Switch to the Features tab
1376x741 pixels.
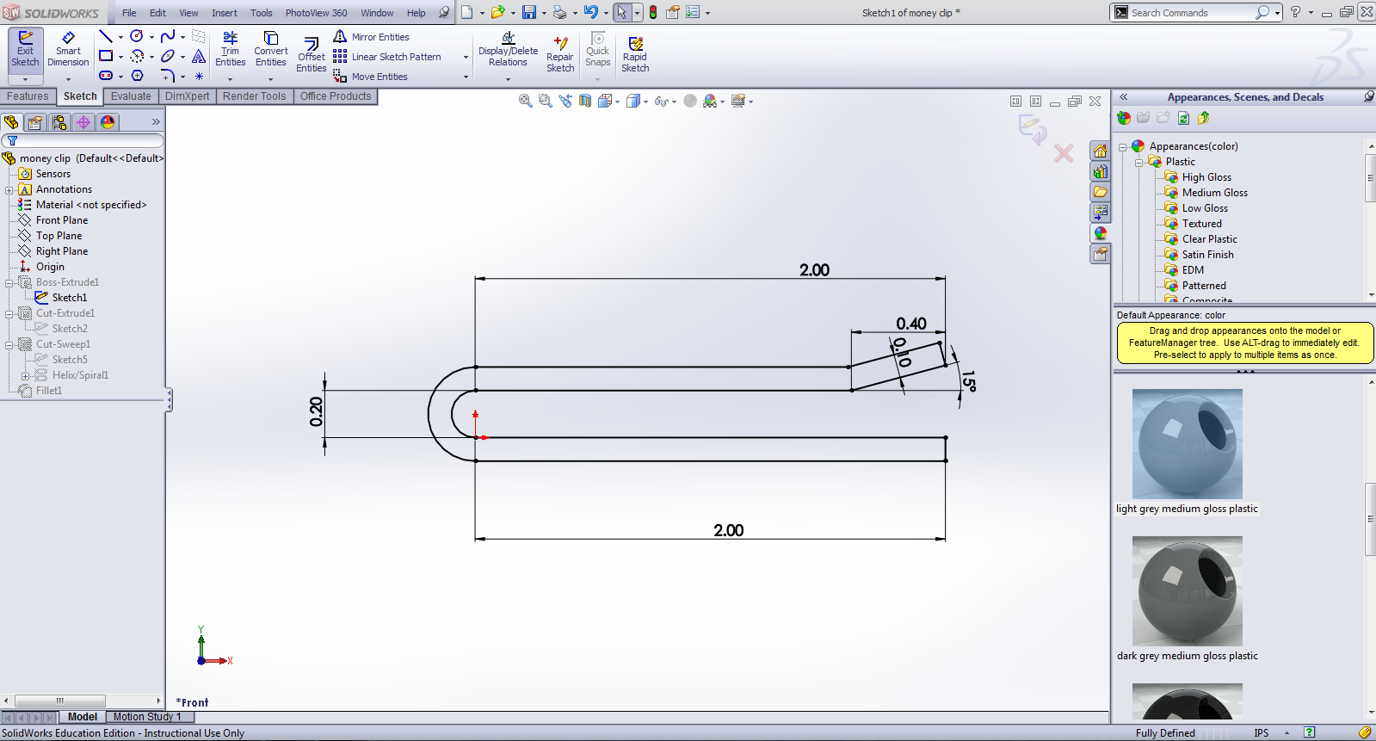[x=28, y=96]
